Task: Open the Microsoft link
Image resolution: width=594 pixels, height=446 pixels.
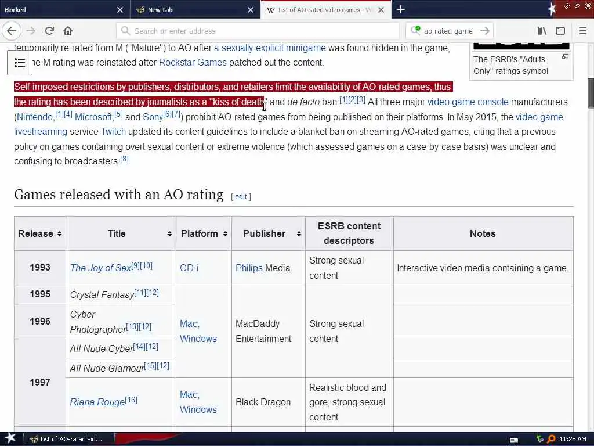Action: 93,117
